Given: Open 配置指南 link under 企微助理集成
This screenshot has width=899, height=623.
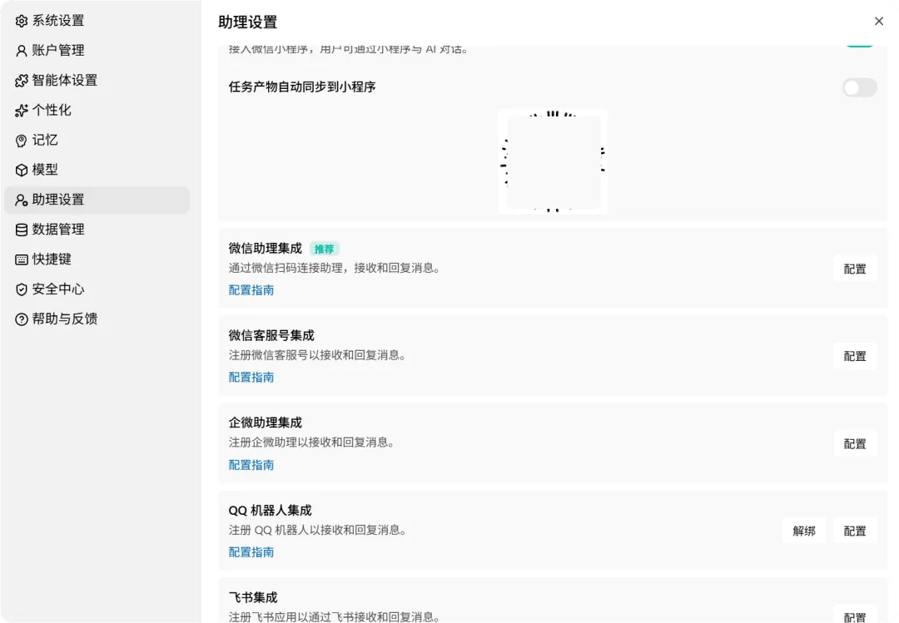Looking at the screenshot, I should point(251,465).
